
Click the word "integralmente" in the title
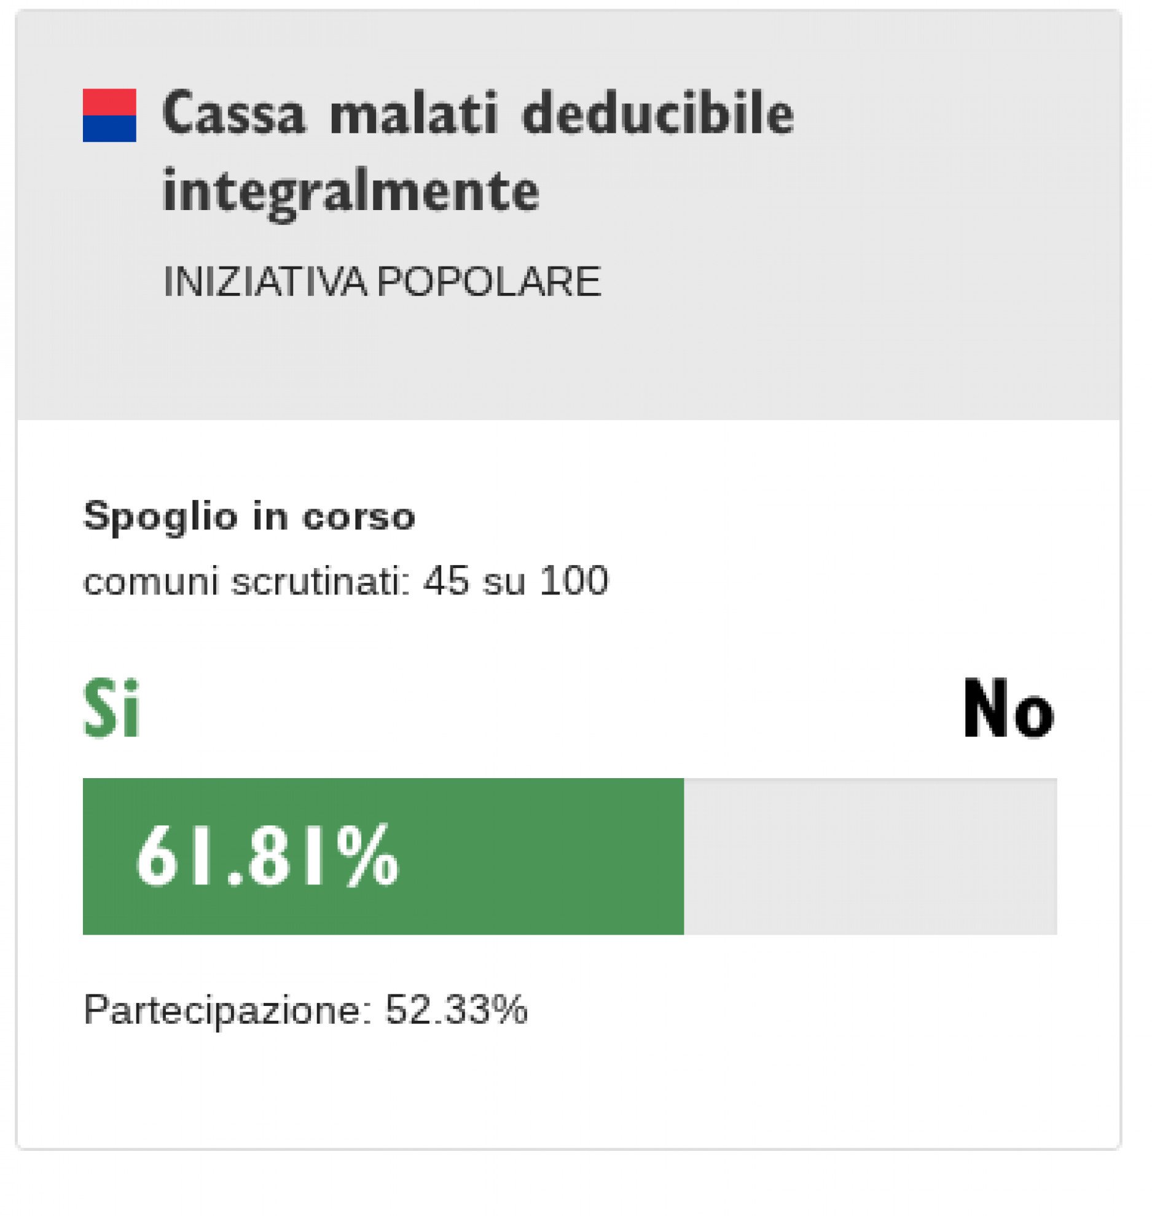351,192
